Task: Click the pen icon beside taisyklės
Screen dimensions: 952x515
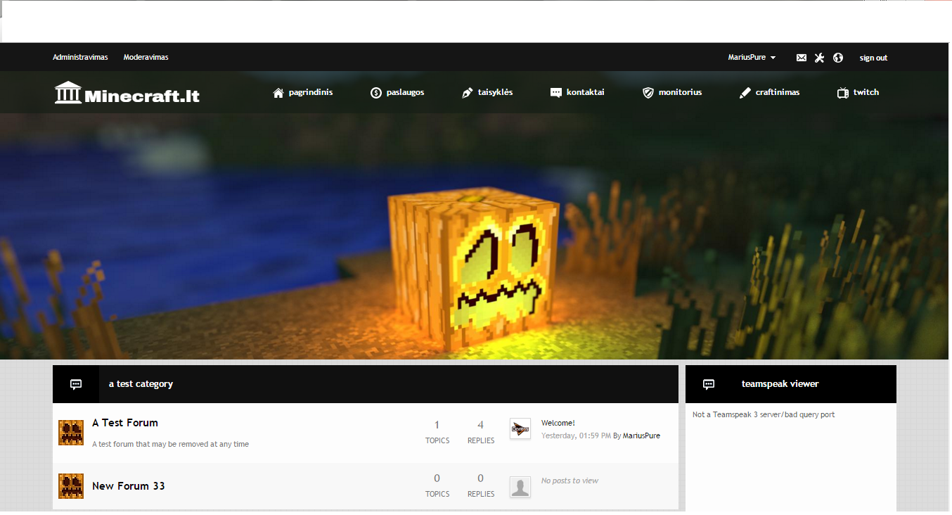Action: [x=468, y=93]
